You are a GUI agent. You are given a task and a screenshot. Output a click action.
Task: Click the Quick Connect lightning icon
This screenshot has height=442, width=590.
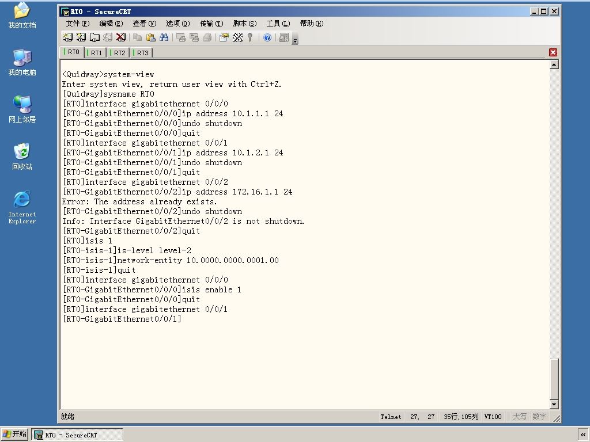click(x=81, y=37)
